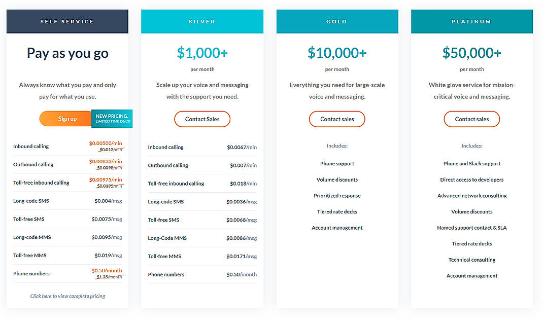
Task: Click the $10,000+ price label
Action: 337,52
